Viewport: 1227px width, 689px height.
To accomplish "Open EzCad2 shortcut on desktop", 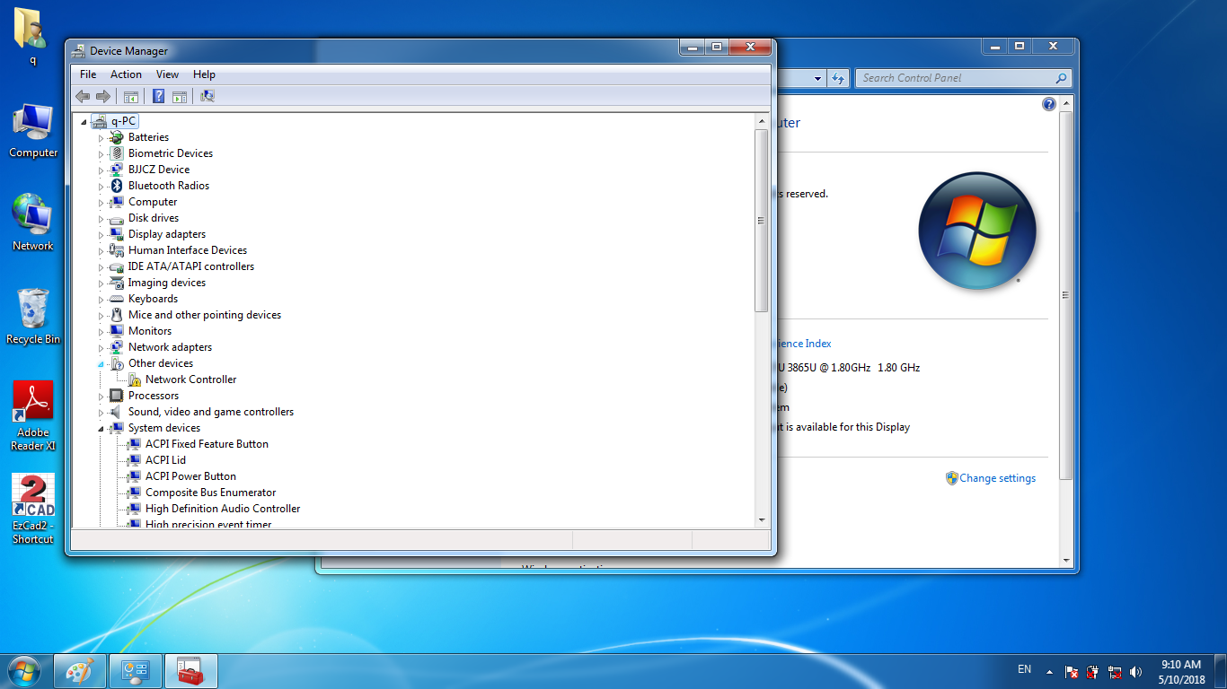I will [33, 508].
